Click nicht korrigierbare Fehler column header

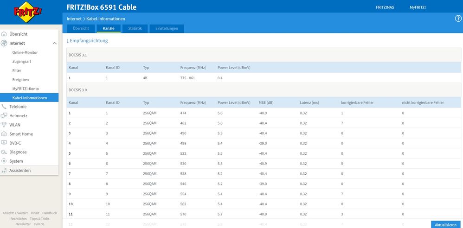click(423, 102)
